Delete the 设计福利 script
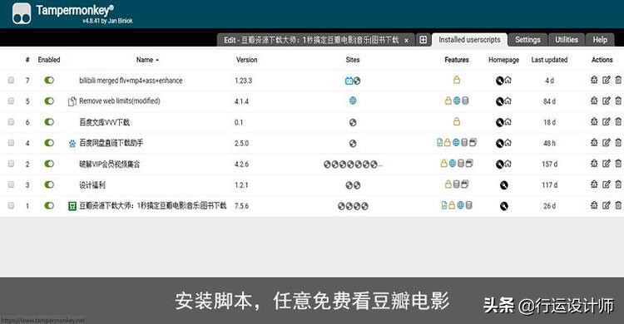Screen dimensions: 624x324 pyautogui.click(x=618, y=184)
